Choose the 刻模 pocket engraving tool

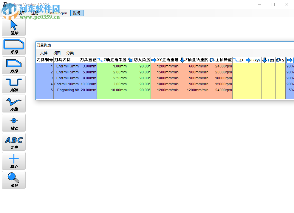13,84
